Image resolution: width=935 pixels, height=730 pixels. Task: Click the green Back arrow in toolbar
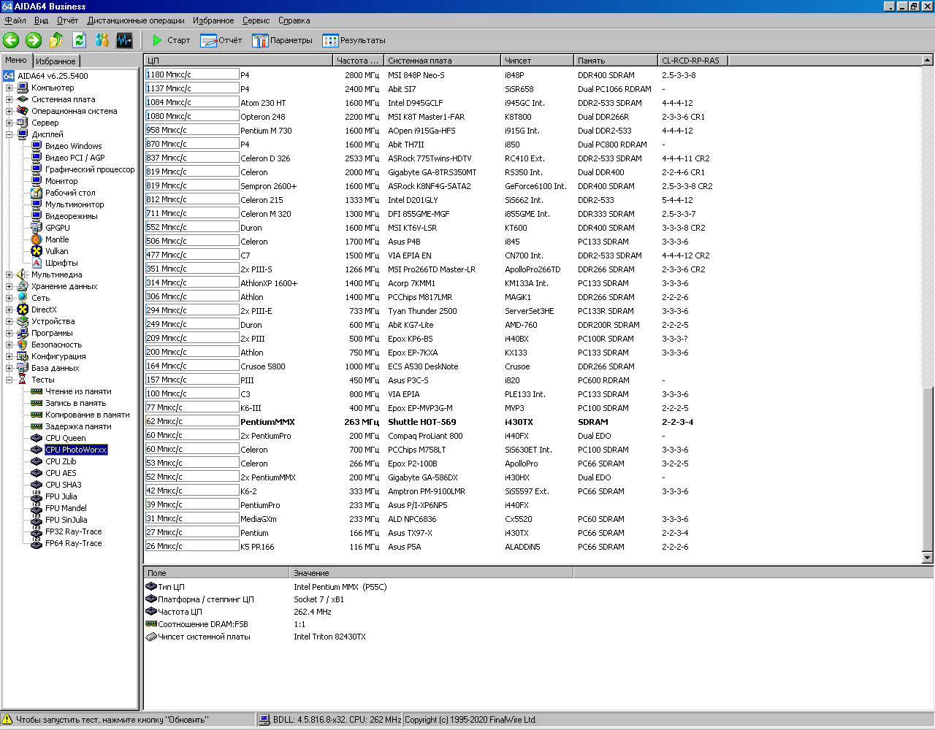pos(11,40)
